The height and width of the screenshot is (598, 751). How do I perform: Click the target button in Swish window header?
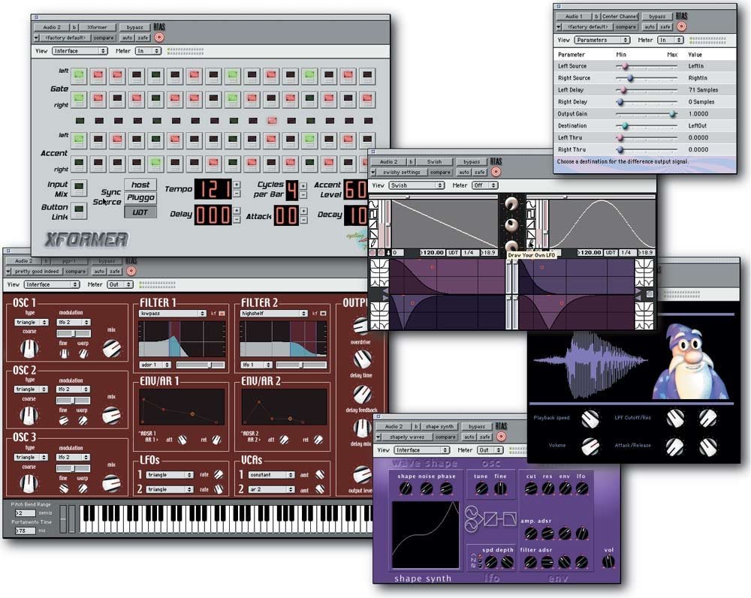(x=496, y=172)
